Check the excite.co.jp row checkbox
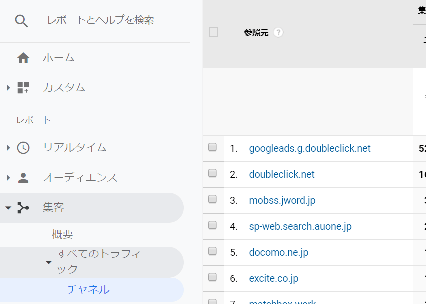The width and height of the screenshot is (426, 304). (x=212, y=277)
